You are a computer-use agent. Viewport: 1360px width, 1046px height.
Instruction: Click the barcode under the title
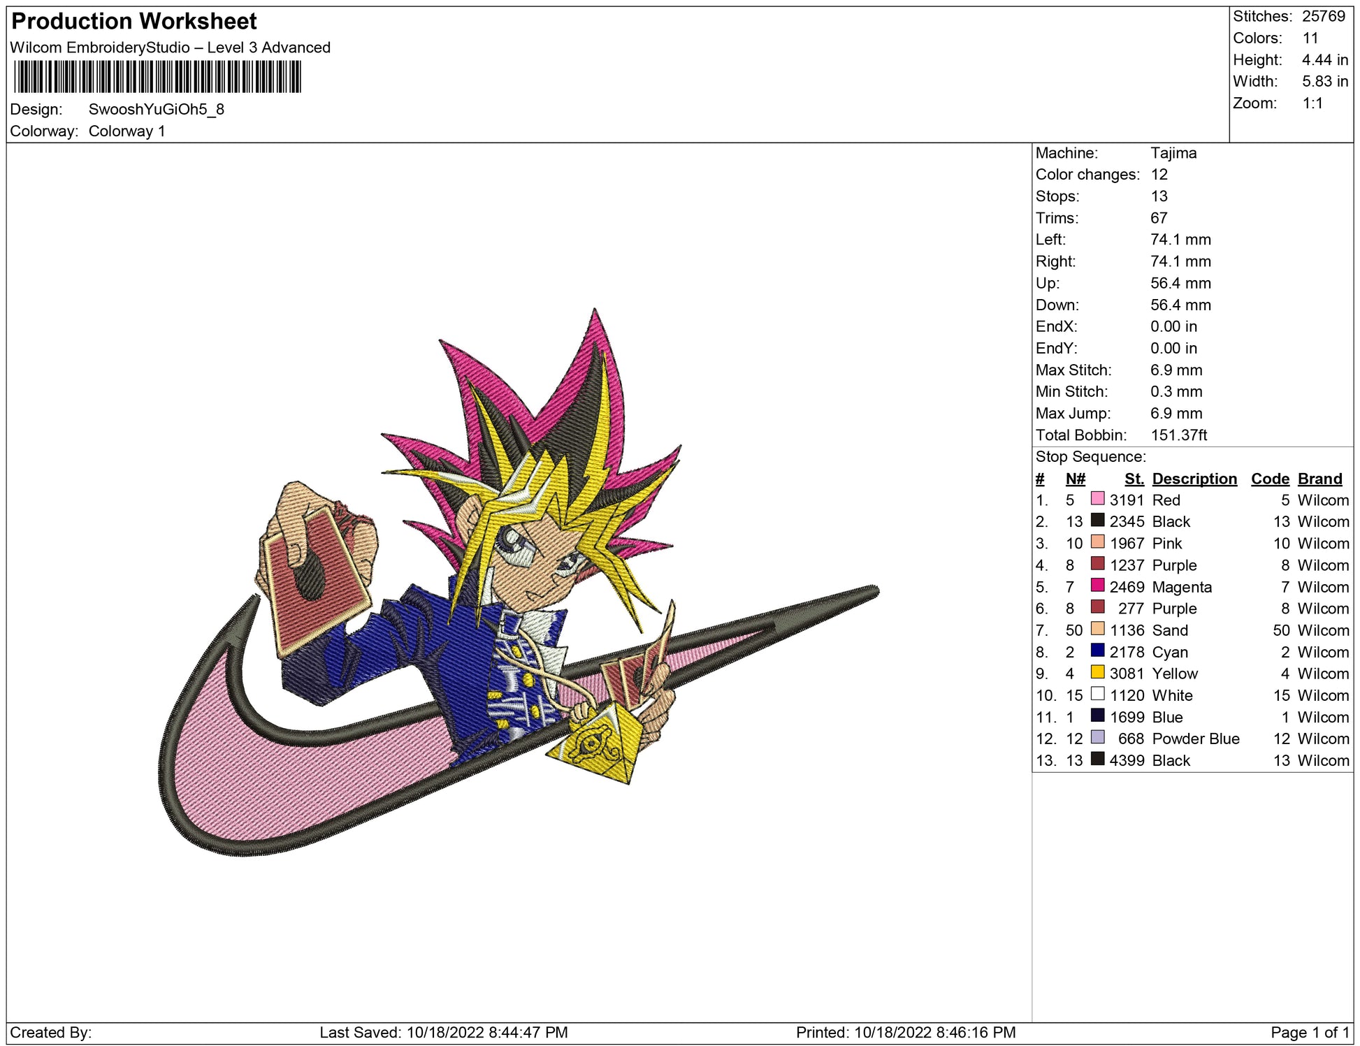(x=157, y=77)
